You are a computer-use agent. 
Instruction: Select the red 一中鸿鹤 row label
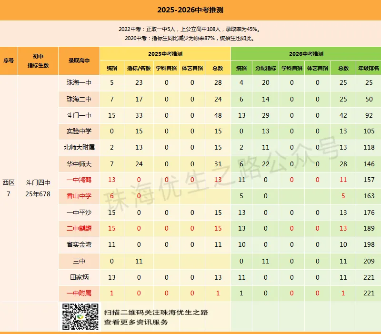pyautogui.click(x=79, y=180)
